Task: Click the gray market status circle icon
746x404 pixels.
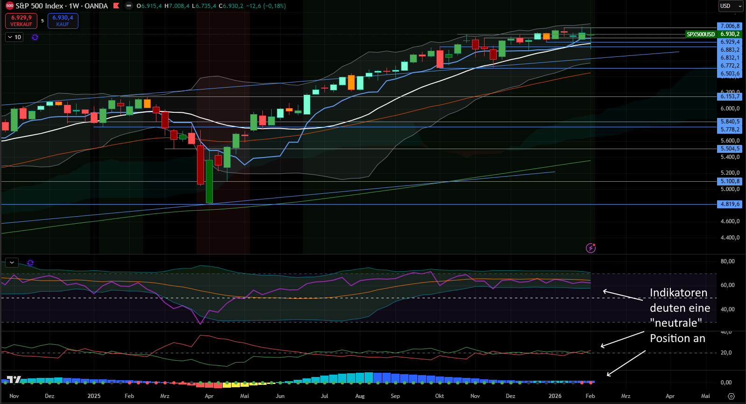Action: click(128, 6)
